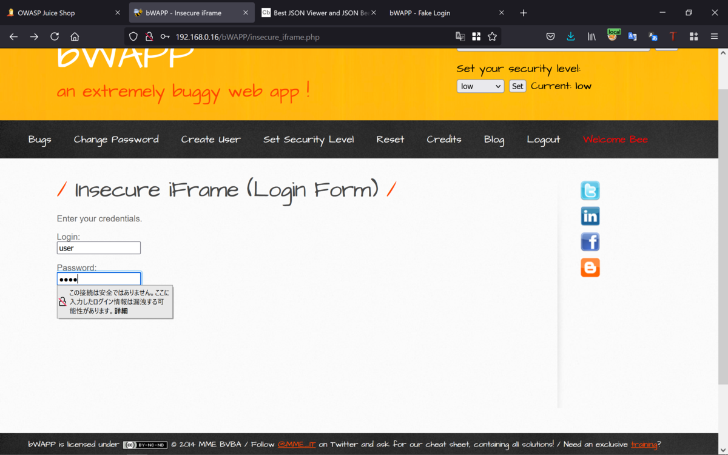This screenshot has height=455, width=728.
Task: Open the Blog link in navigation
Action: (x=494, y=140)
